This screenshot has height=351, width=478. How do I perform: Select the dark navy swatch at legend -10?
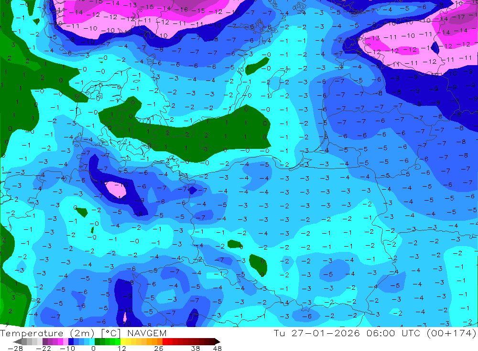71,341
